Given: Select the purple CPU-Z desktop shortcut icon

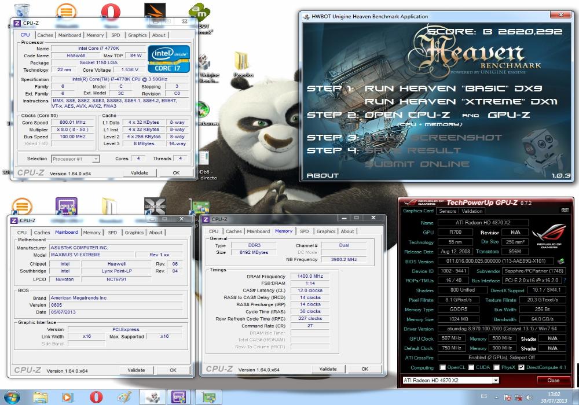Looking at the screenshot, I should [x=66, y=207].
